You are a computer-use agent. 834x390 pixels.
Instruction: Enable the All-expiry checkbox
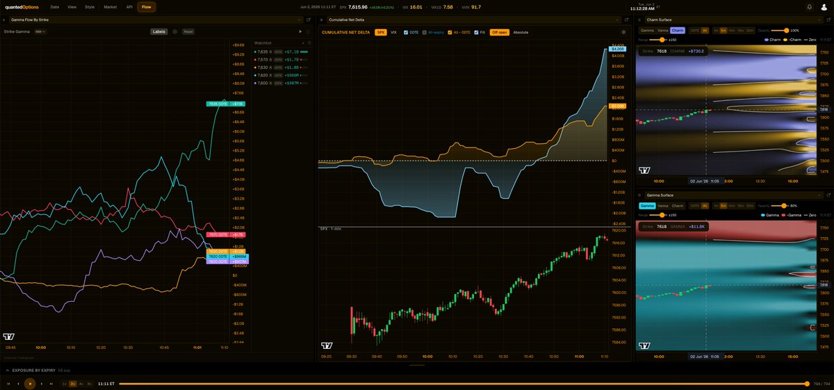425,32
